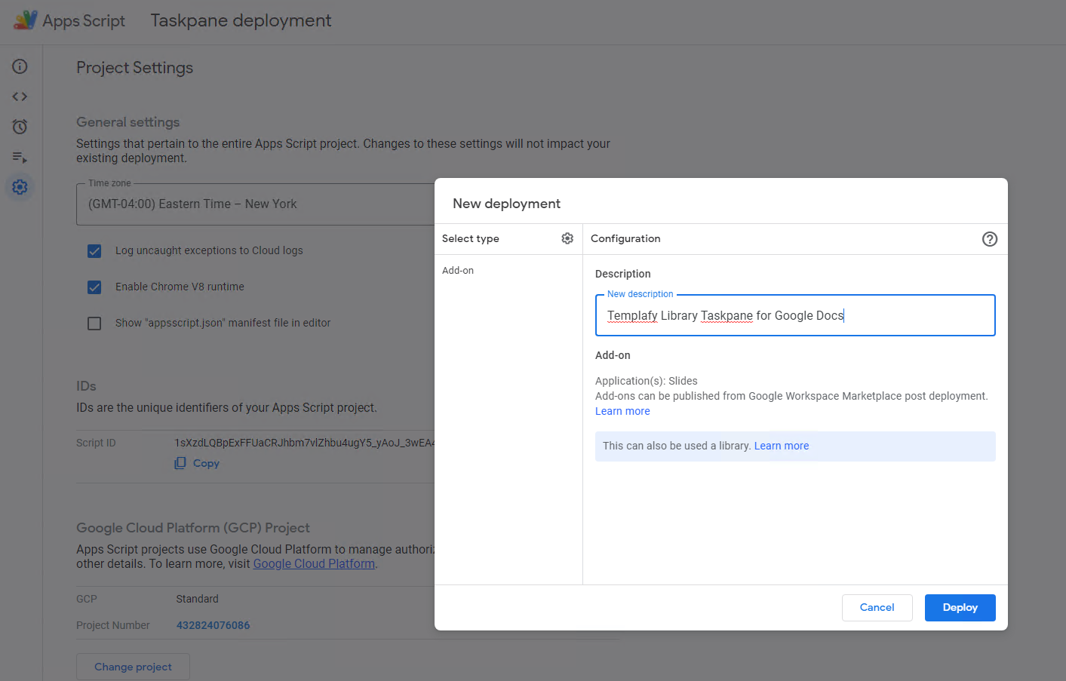Click the Apps Script logo icon
The width and height of the screenshot is (1066, 681).
pos(25,20)
